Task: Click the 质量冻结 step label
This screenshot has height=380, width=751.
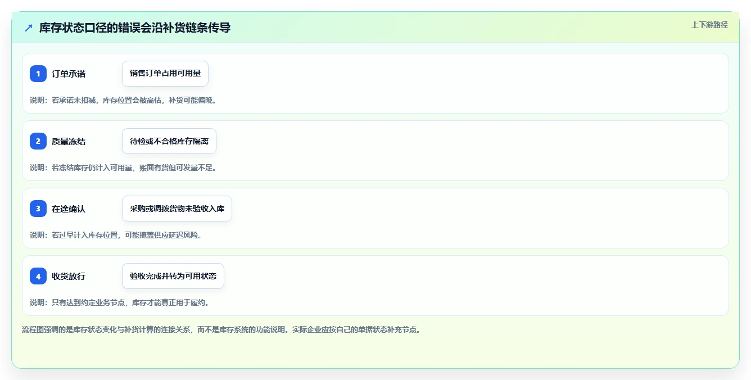Action: [69, 141]
